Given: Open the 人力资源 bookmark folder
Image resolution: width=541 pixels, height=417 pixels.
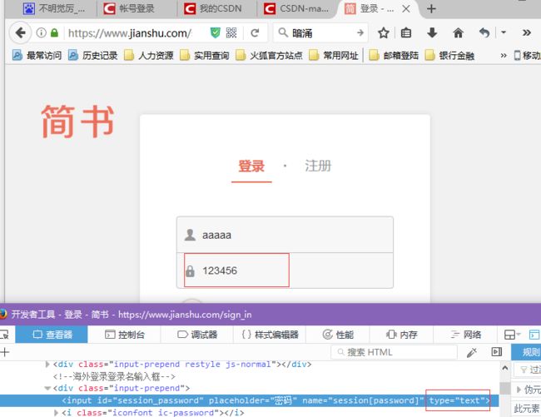Looking at the screenshot, I should point(149,55).
